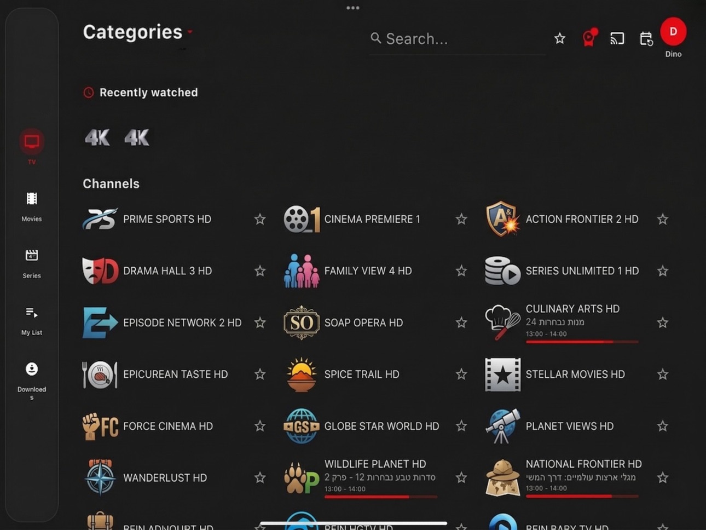Select the Epicurean Taste HD plate logo

(x=100, y=375)
